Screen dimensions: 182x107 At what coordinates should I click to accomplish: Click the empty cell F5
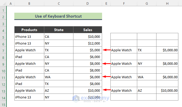pyautogui.click(x=124, y=37)
